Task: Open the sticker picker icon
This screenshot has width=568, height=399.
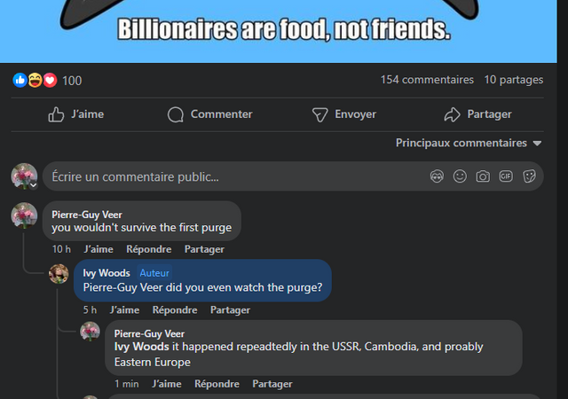Action: (529, 176)
